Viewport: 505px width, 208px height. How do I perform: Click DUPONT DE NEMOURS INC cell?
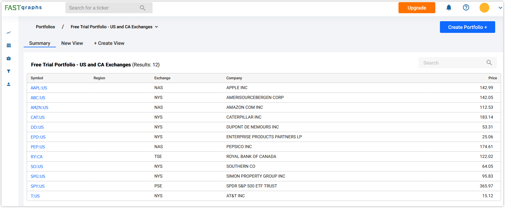pyautogui.click(x=253, y=127)
